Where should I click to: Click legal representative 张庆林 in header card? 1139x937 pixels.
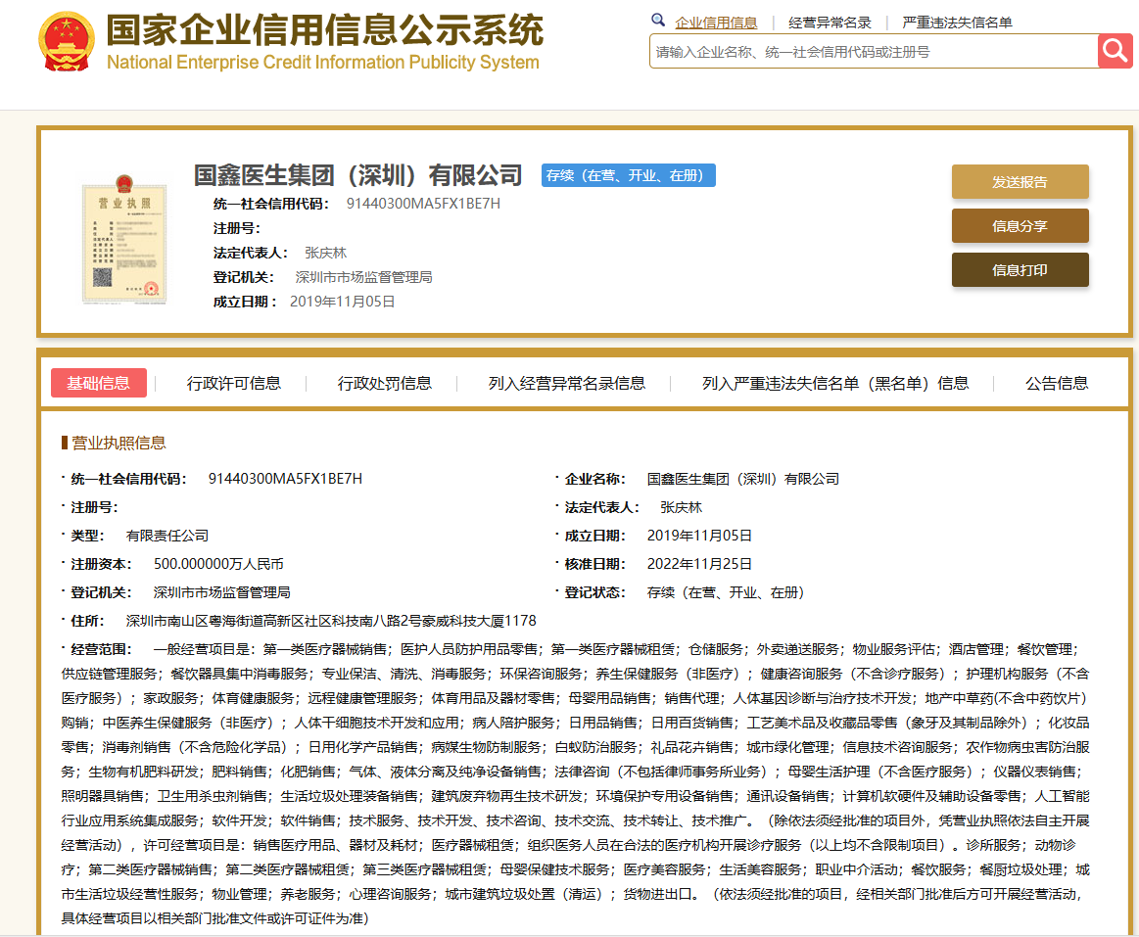(x=325, y=253)
